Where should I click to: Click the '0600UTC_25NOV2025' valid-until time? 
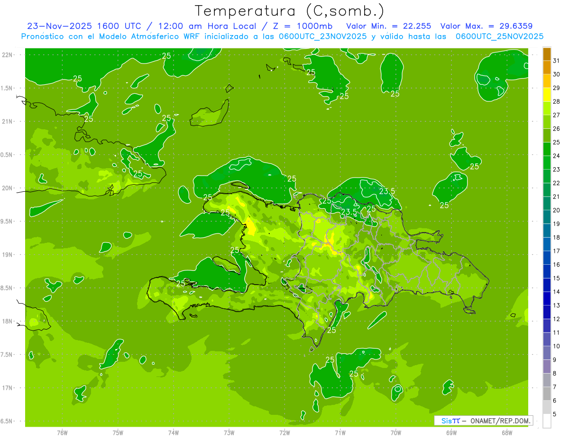pyautogui.click(x=499, y=36)
